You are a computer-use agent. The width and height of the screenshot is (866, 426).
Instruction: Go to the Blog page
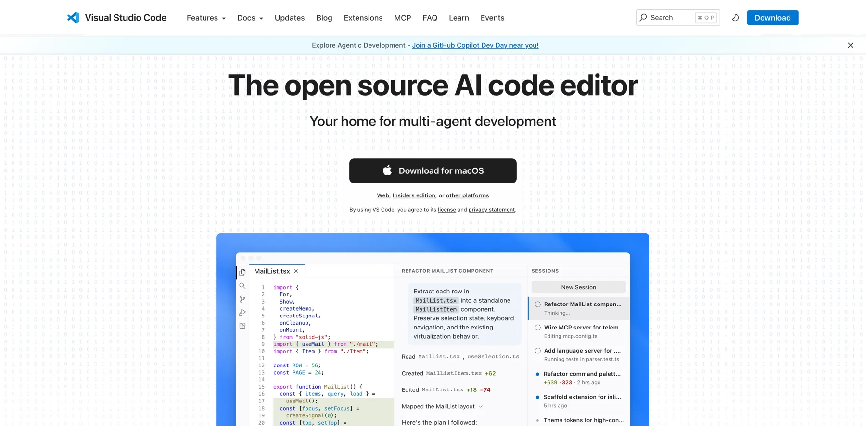(x=324, y=18)
